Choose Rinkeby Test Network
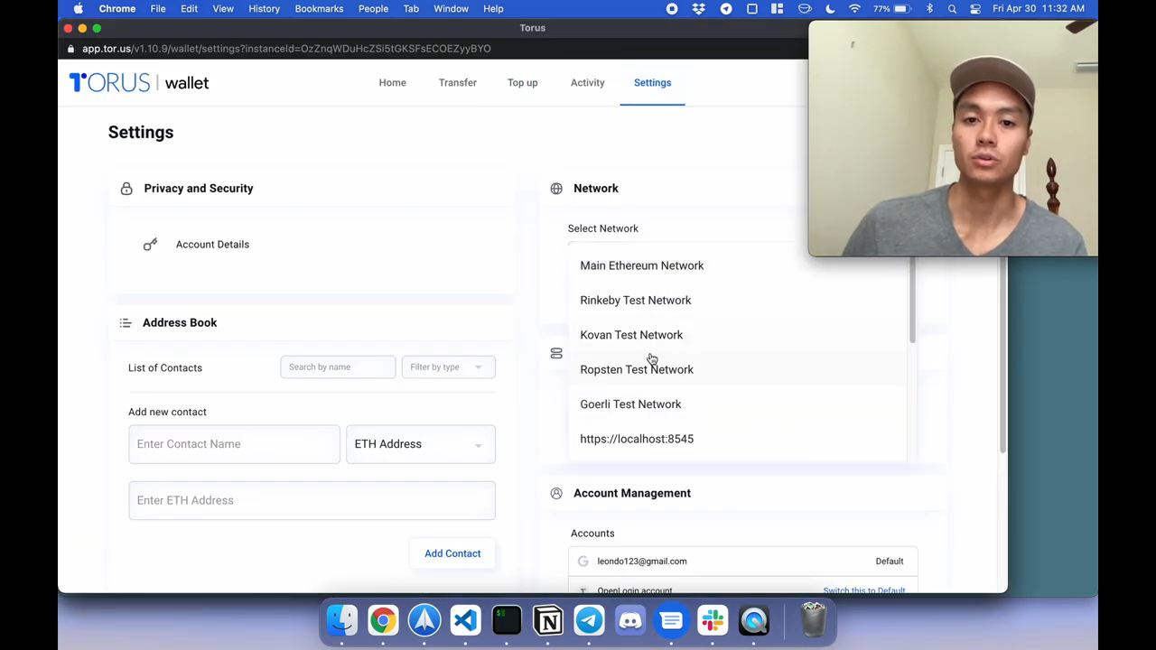 pos(737,301)
